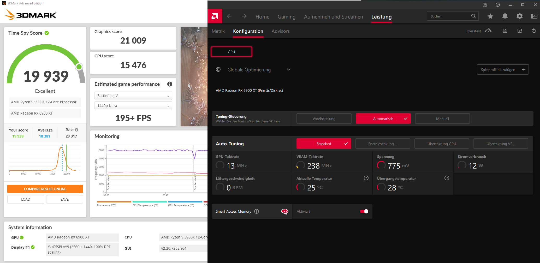Open notifications bell icon

tap(505, 16)
